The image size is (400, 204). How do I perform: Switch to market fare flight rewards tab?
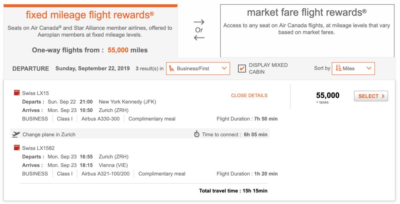pos(307,30)
